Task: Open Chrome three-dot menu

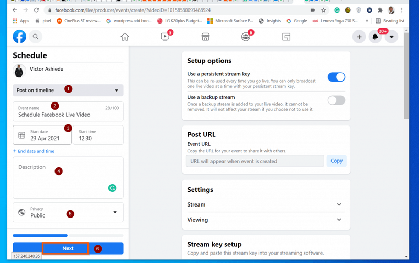Action: 402,10
